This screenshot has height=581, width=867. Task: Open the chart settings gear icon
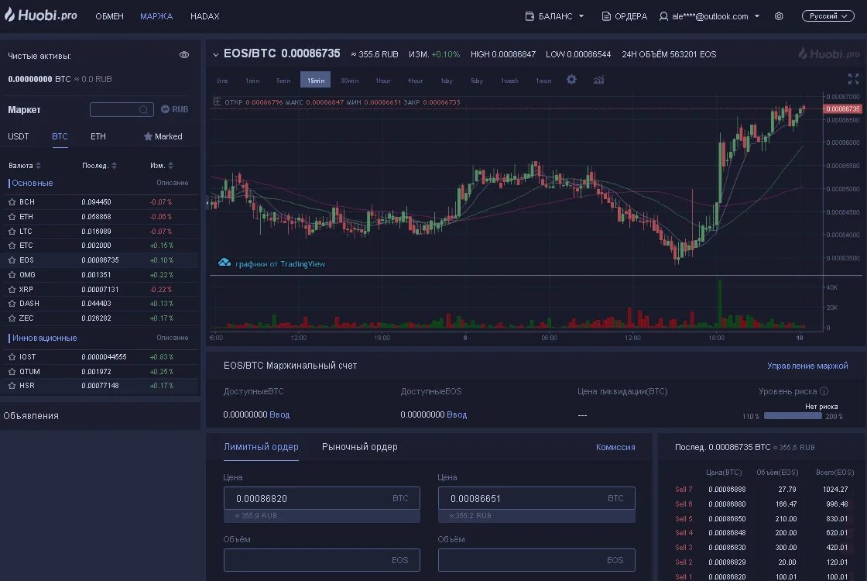571,80
